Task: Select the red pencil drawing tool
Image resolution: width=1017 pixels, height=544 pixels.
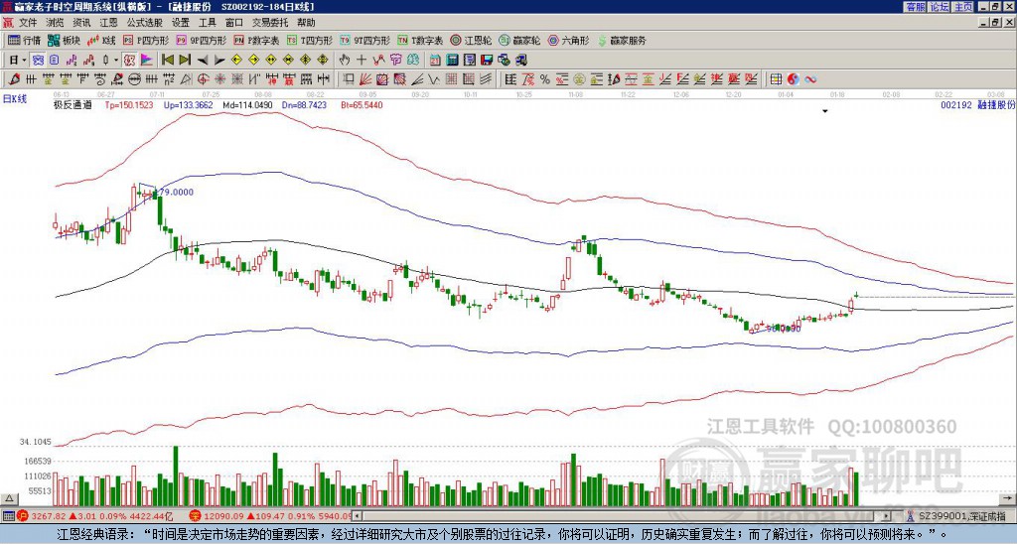Action: pyautogui.click(x=13, y=79)
